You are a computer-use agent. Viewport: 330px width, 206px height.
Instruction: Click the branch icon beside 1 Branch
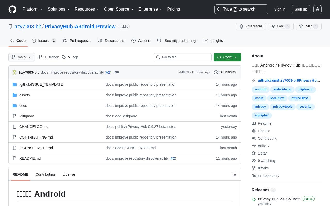point(40,57)
